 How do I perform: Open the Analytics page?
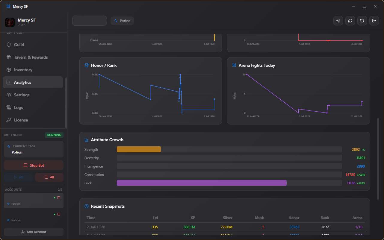(x=33, y=82)
